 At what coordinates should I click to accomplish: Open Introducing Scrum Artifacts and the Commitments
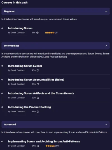tap(41, 93)
